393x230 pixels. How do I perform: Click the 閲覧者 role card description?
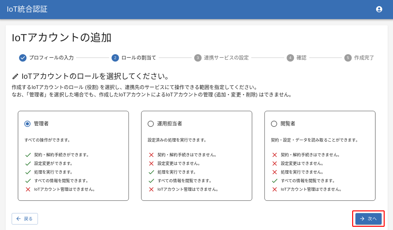pos(315,140)
